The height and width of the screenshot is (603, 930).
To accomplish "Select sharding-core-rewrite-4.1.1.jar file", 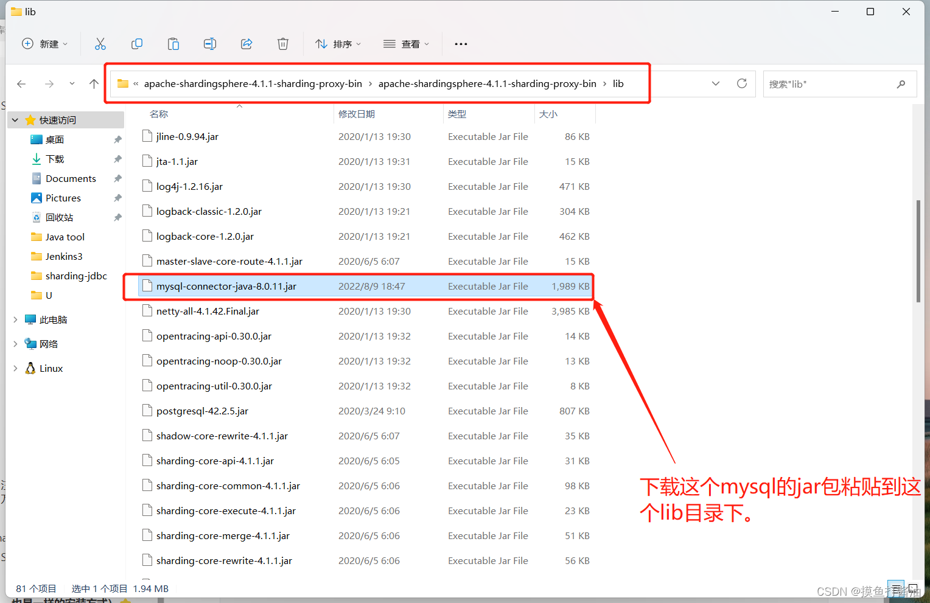I will (365, 560).
